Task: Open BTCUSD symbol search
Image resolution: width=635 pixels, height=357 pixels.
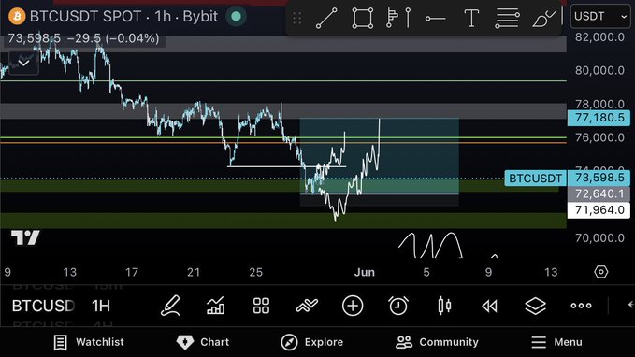Action: tap(43, 306)
